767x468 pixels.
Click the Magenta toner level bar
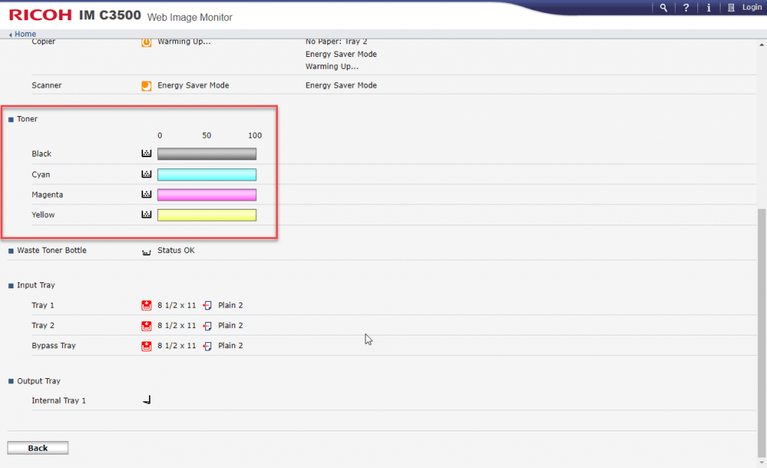pyautogui.click(x=207, y=195)
